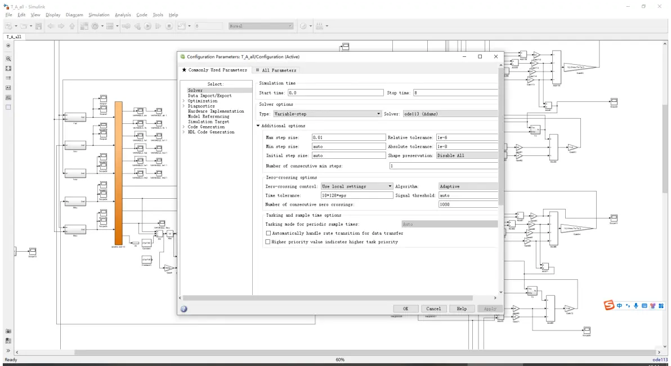Select Data Import/Export in the tree
The width and height of the screenshot is (671, 366).
click(x=209, y=96)
